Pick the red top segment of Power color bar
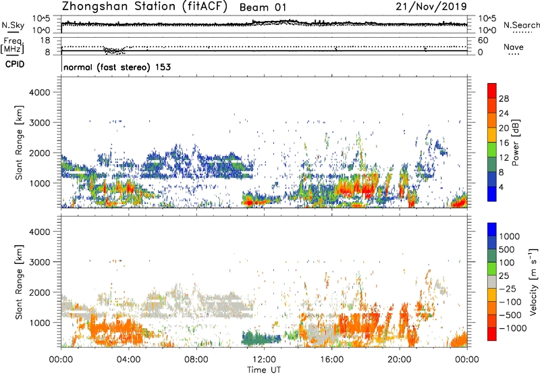 click(492, 91)
